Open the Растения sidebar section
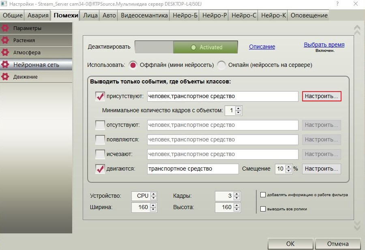This screenshot has width=365, height=250. pos(36,40)
